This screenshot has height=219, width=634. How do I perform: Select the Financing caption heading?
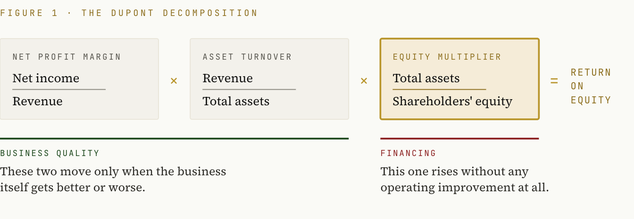[x=409, y=153]
